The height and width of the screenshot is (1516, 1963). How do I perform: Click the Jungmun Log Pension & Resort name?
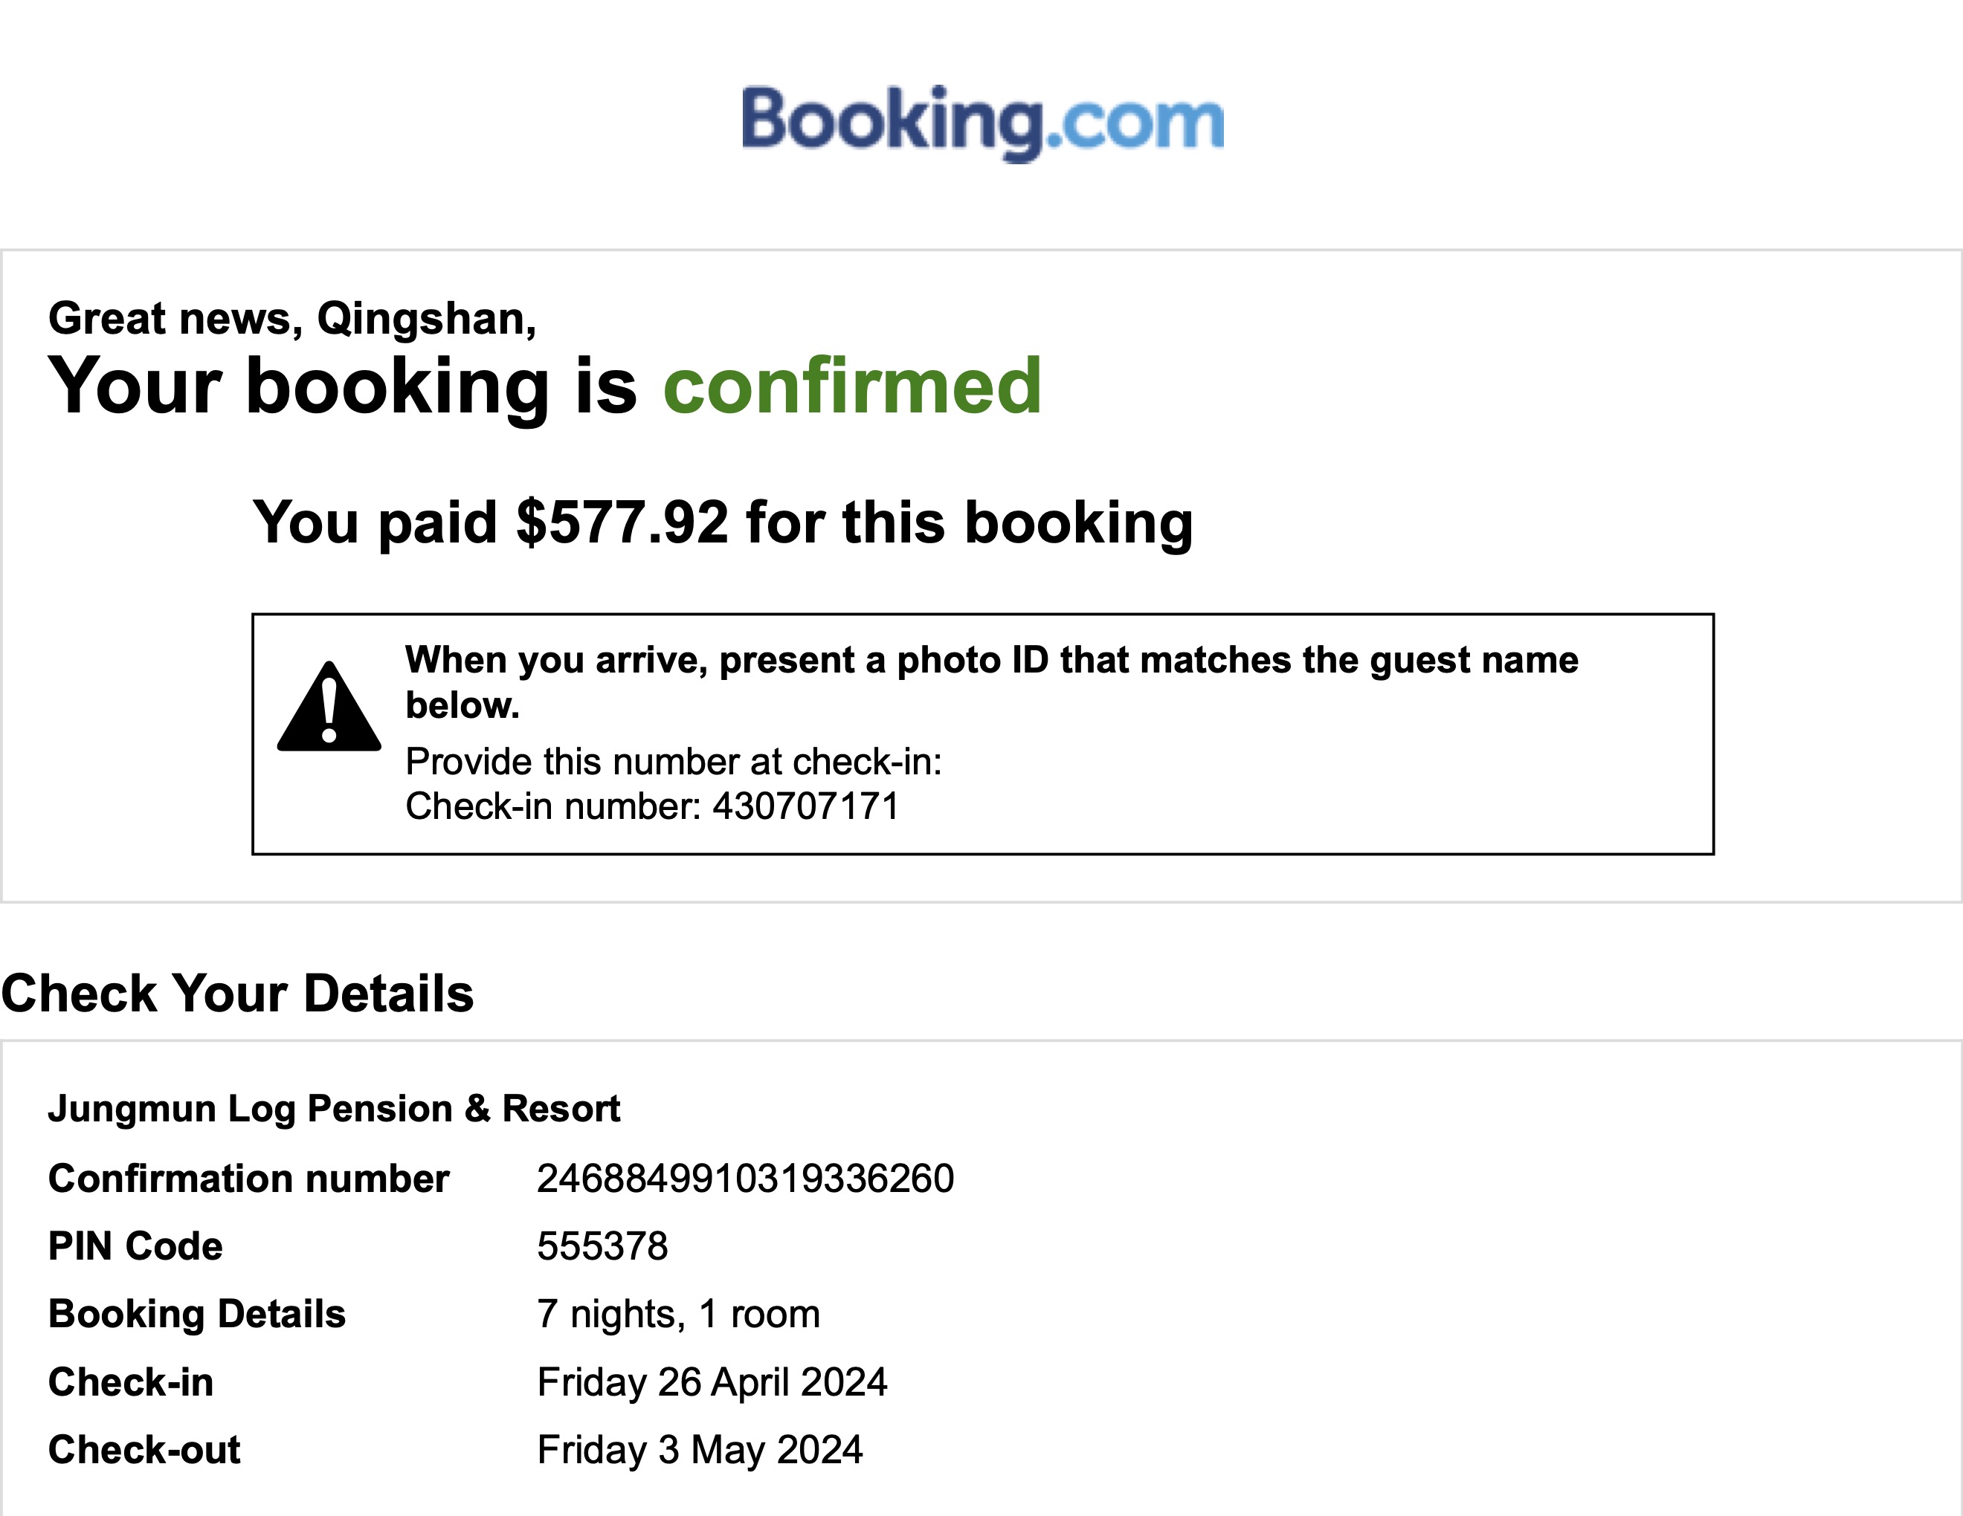pyautogui.click(x=333, y=1110)
